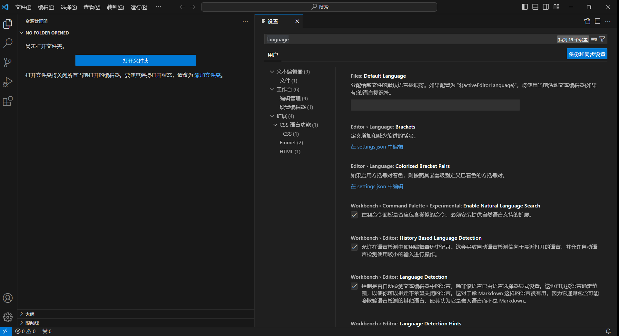619x336 pixels.
Task: Select CSS (1) in settings tree
Action: click(x=291, y=134)
